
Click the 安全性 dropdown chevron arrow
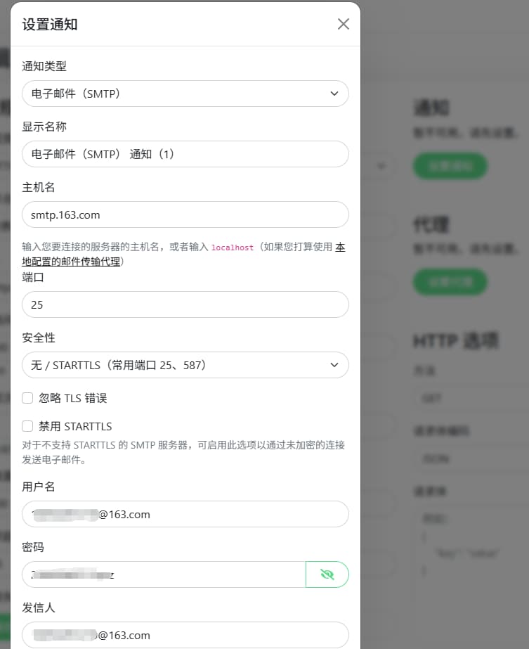click(x=334, y=365)
